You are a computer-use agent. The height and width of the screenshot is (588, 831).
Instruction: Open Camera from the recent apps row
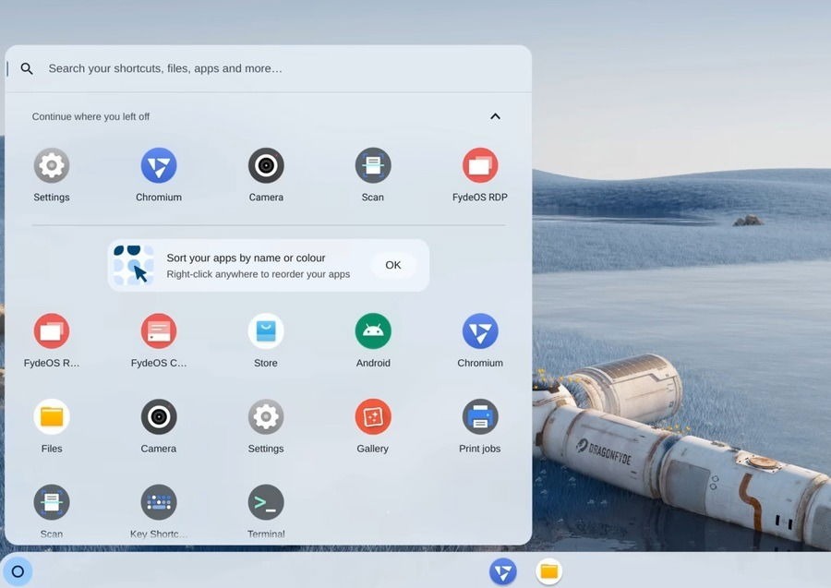[266, 166]
